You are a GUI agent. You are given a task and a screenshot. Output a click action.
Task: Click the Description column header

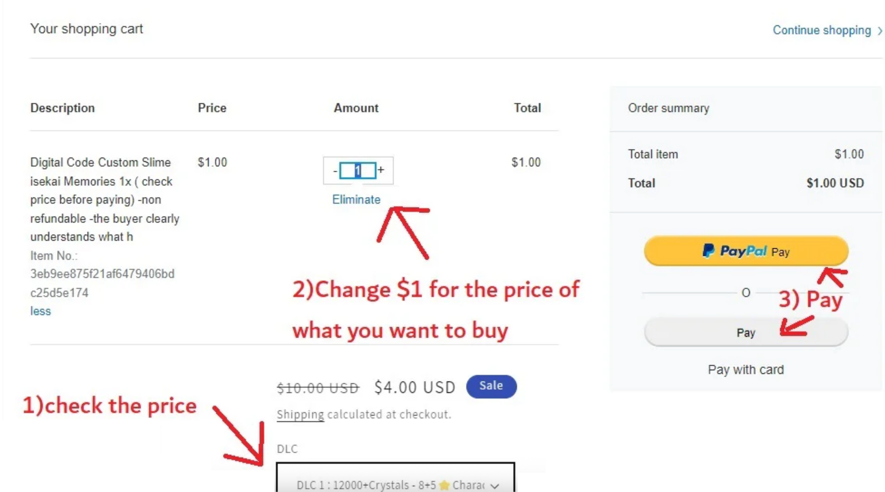click(x=62, y=108)
